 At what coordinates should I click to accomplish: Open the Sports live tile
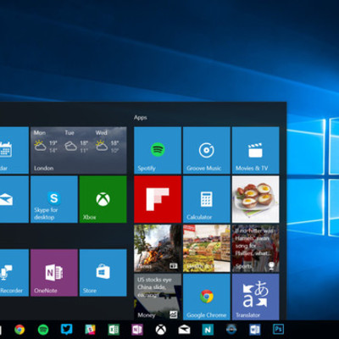tap(255, 248)
